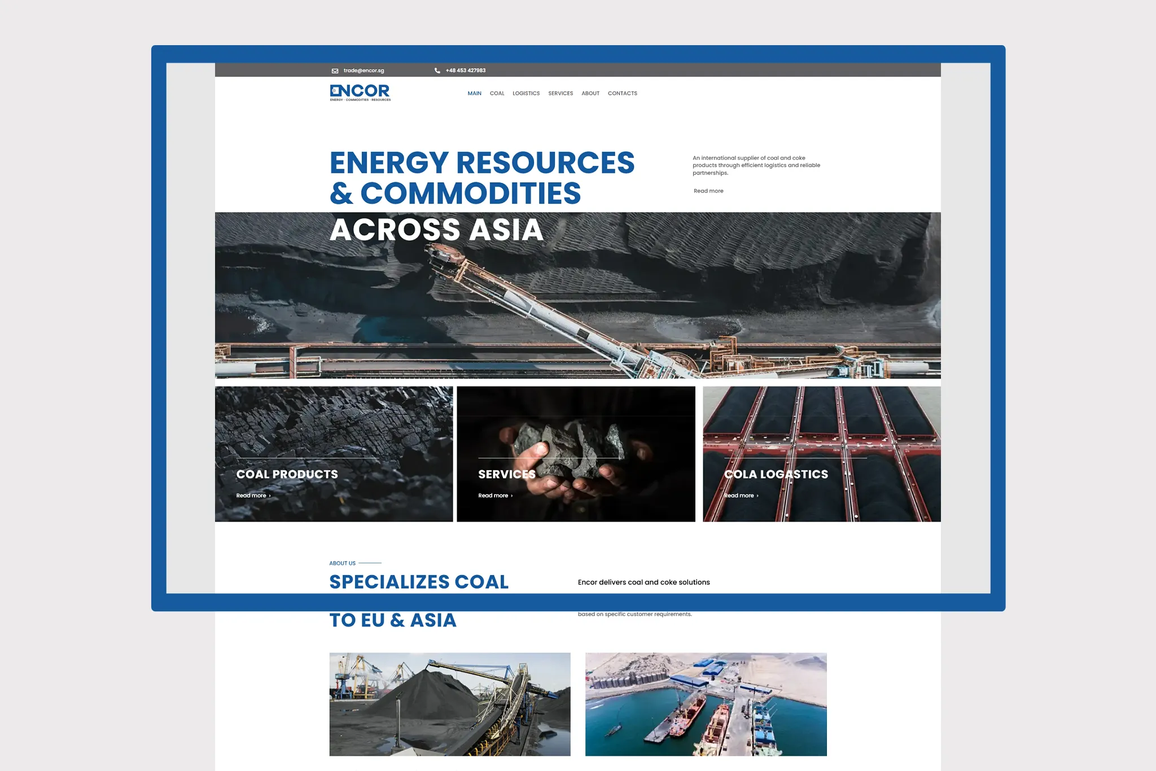Click Read more under hero description
The width and height of the screenshot is (1156, 771).
(x=708, y=191)
